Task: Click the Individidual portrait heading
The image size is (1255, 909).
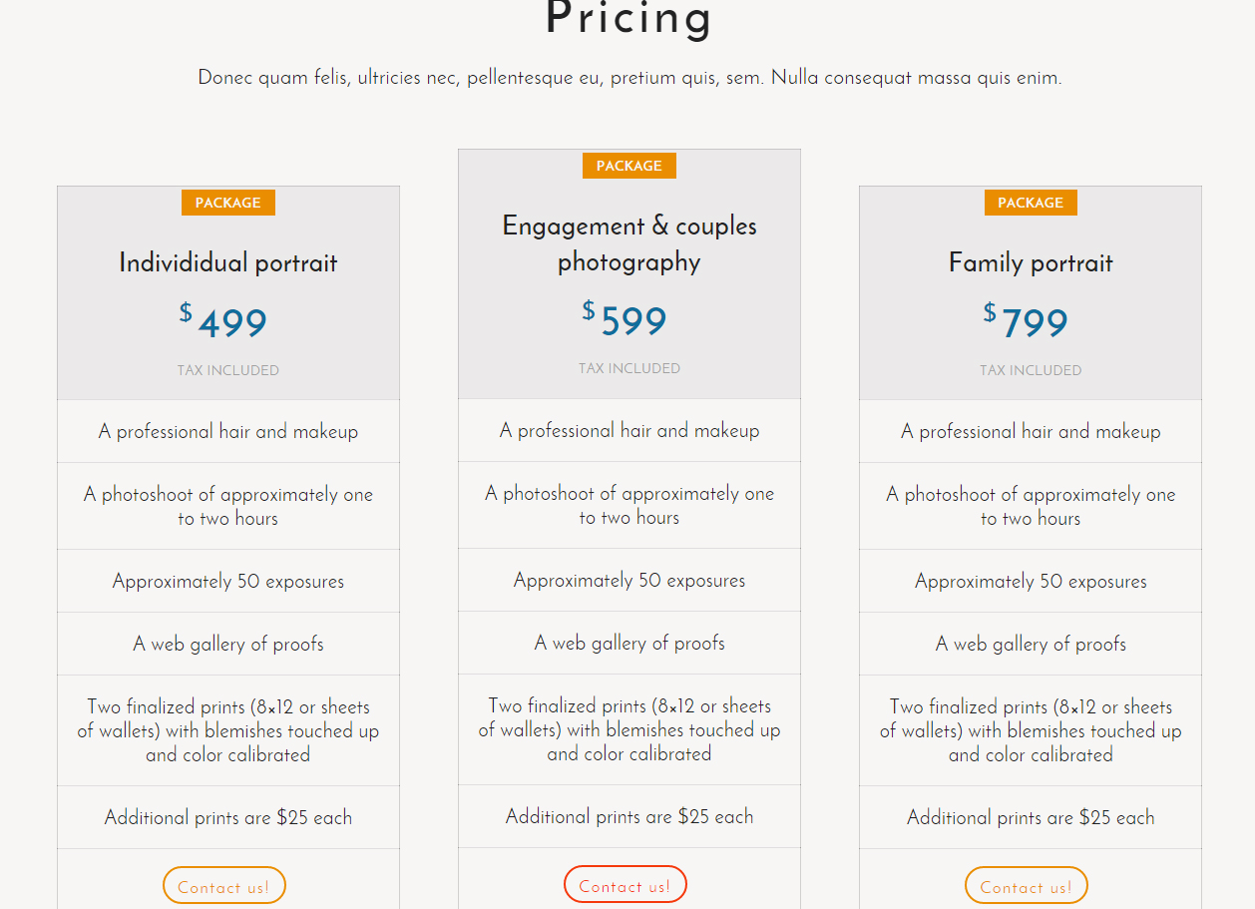Action: [x=228, y=263]
